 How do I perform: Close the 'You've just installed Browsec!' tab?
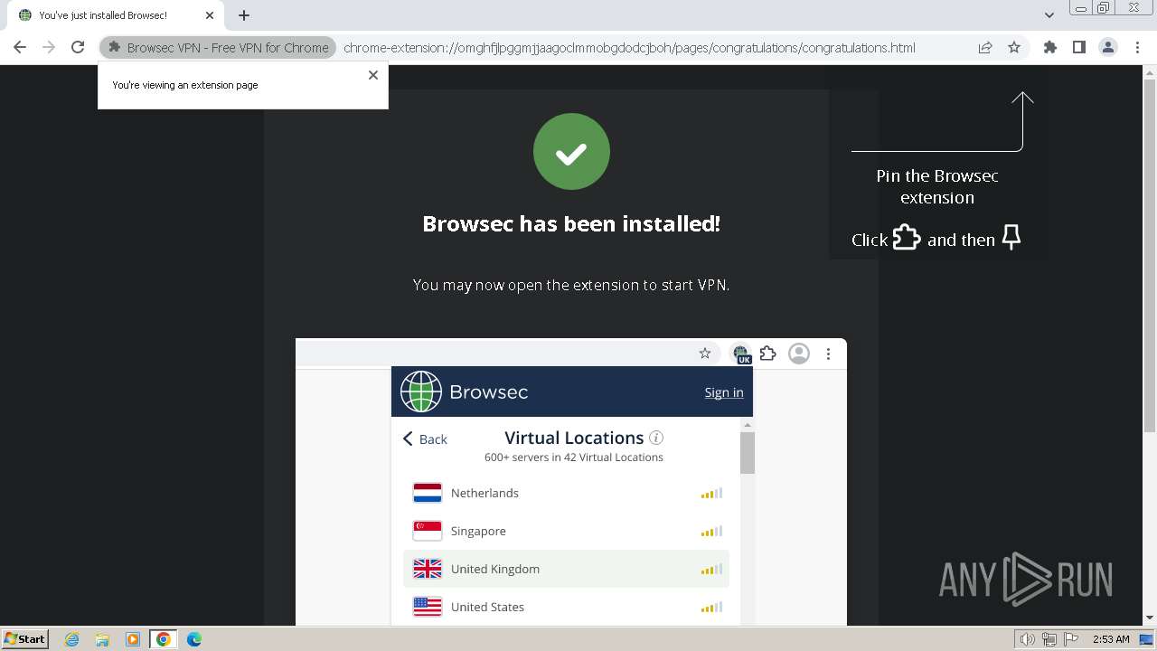coord(210,15)
